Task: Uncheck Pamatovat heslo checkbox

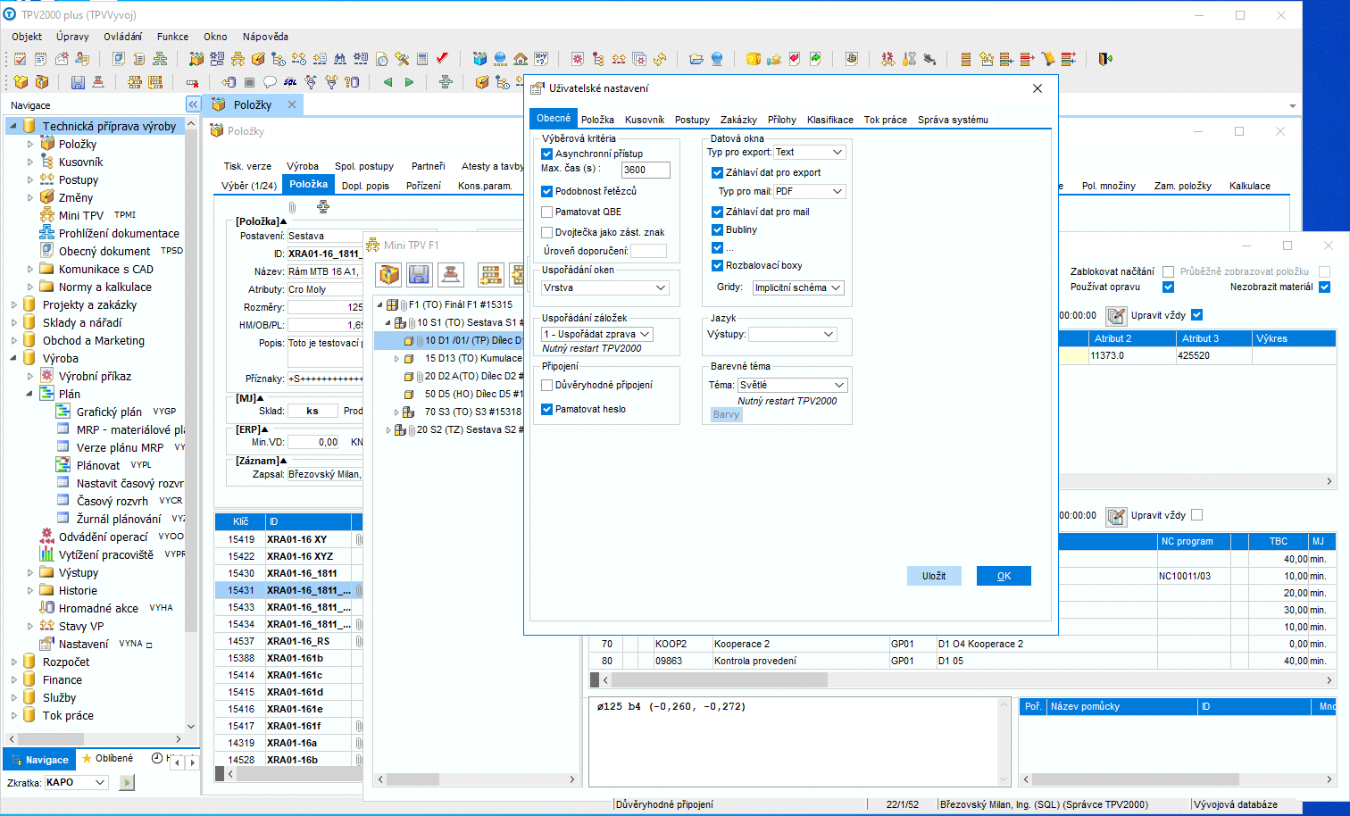Action: [x=547, y=409]
